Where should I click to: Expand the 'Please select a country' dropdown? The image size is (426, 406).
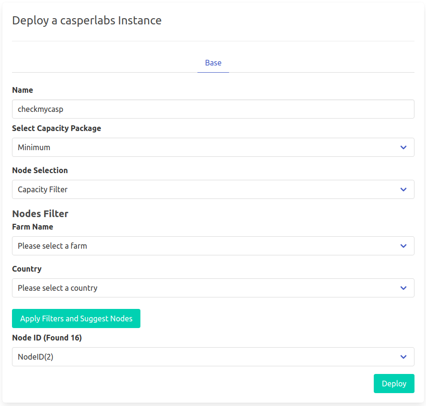click(x=213, y=288)
